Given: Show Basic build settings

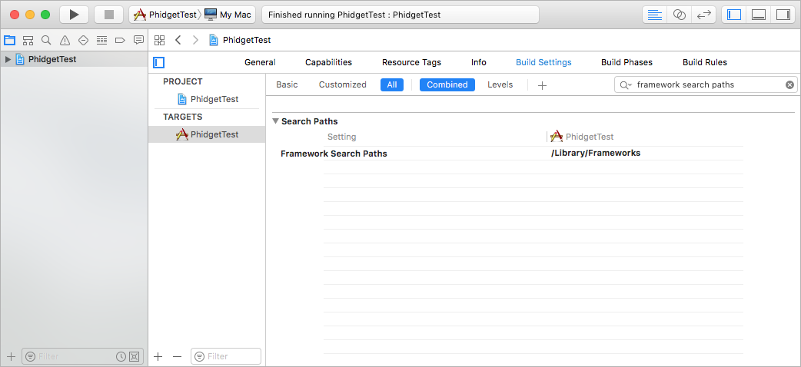Looking at the screenshot, I should (287, 84).
